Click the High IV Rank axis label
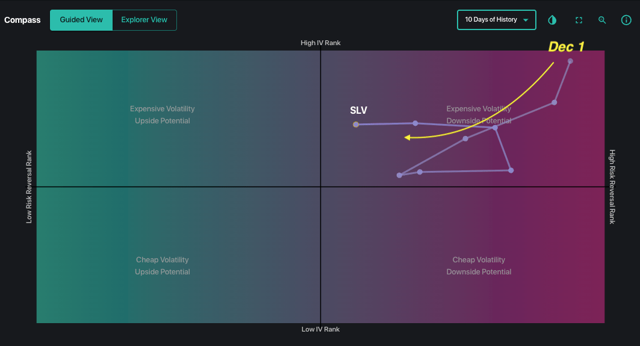The image size is (640, 346). click(320, 43)
